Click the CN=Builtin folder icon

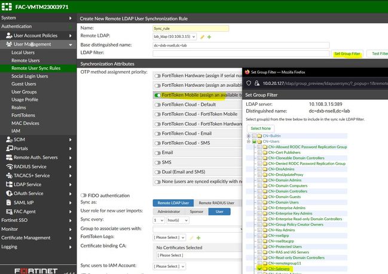point(259,136)
